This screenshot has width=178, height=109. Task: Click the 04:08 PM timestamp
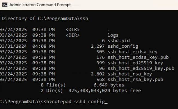(43, 46)
